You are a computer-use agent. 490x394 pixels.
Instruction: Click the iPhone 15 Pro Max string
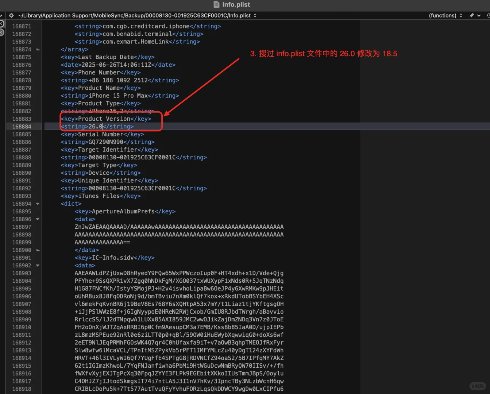[120, 96]
